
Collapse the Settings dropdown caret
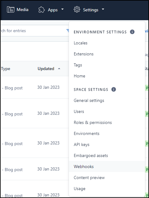point(103,9)
